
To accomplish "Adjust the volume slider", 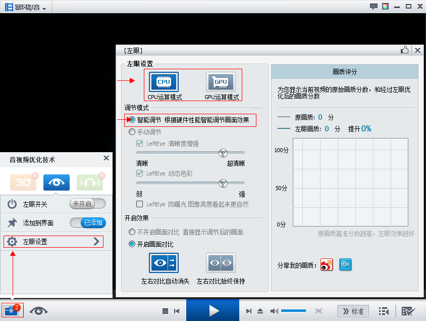I will pyautogui.click(x=293, y=311).
